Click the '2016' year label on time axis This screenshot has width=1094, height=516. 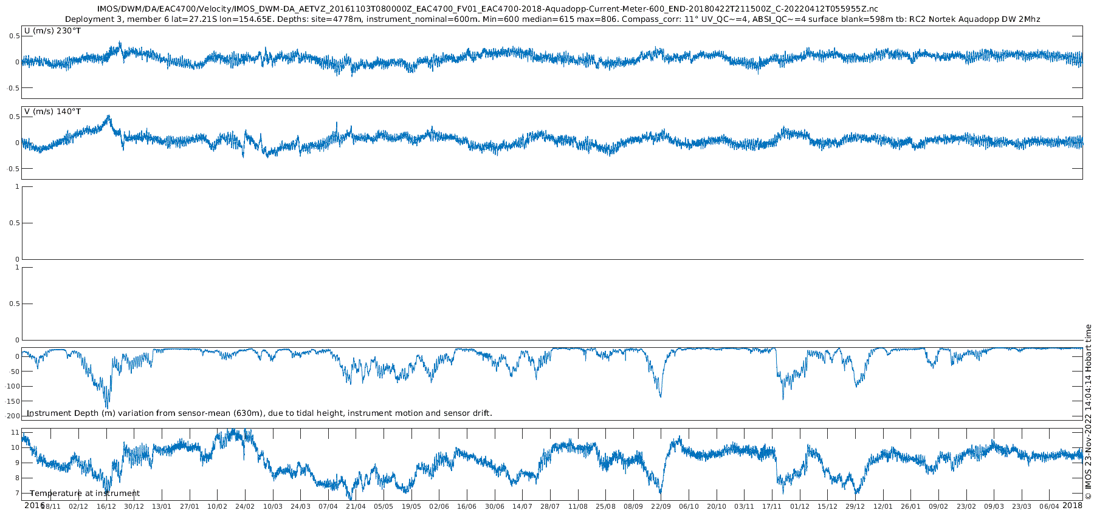(x=34, y=505)
